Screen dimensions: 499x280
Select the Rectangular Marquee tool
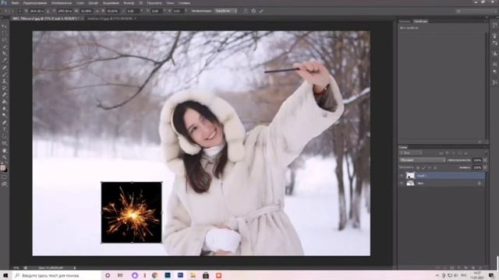[x=4, y=33]
